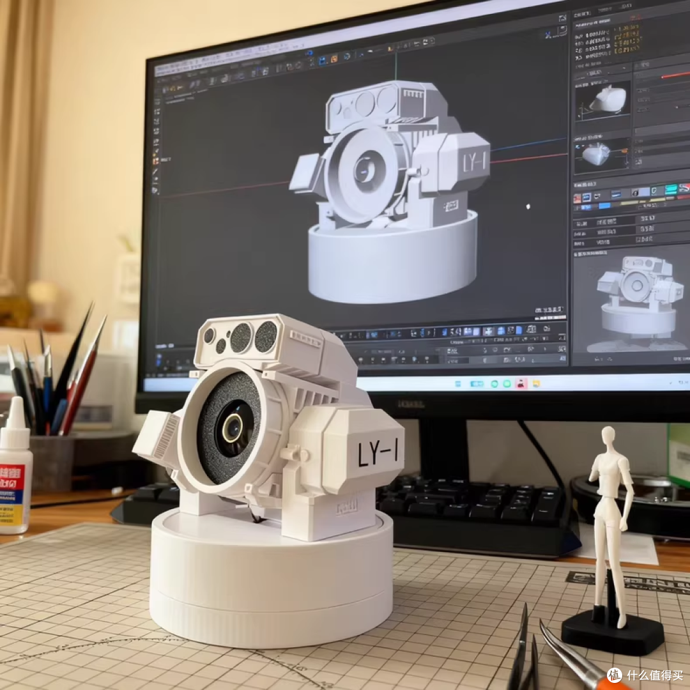Click the highlighted icon in the bottom timeline toolbar
690x690 pixels.
tap(488, 330)
